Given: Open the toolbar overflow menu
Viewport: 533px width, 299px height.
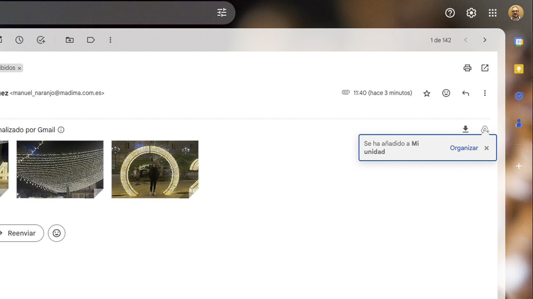Looking at the screenshot, I should tap(110, 40).
